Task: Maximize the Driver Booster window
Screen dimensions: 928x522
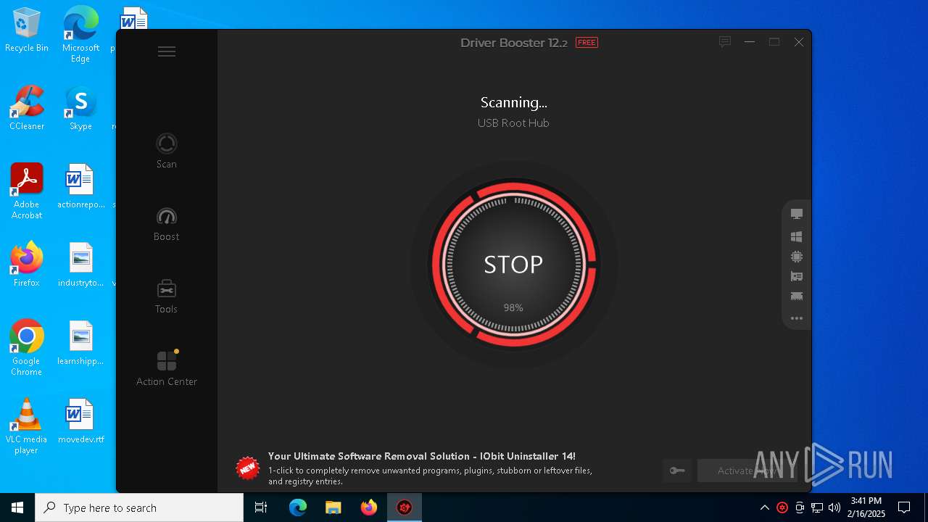Action: tap(774, 42)
